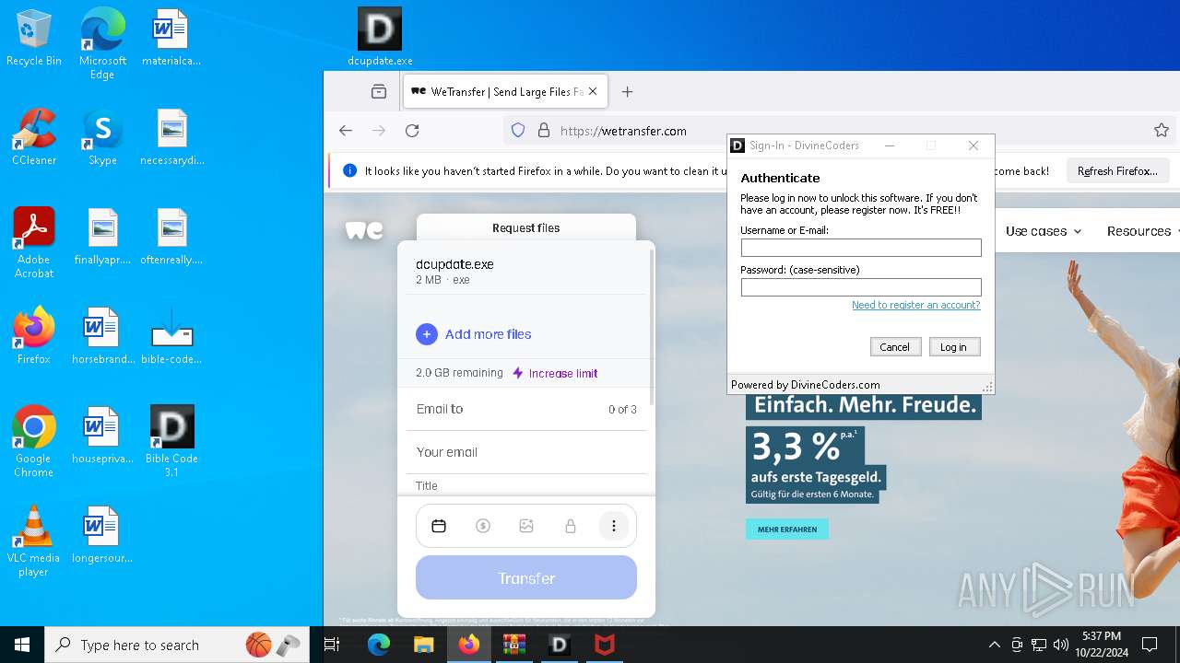Switch to the WeTransfer browser tab
Screen dimensions: 1180x663
tap(505, 91)
